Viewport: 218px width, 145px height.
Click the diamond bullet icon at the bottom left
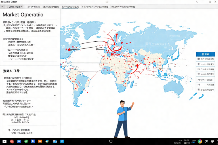point(9,130)
